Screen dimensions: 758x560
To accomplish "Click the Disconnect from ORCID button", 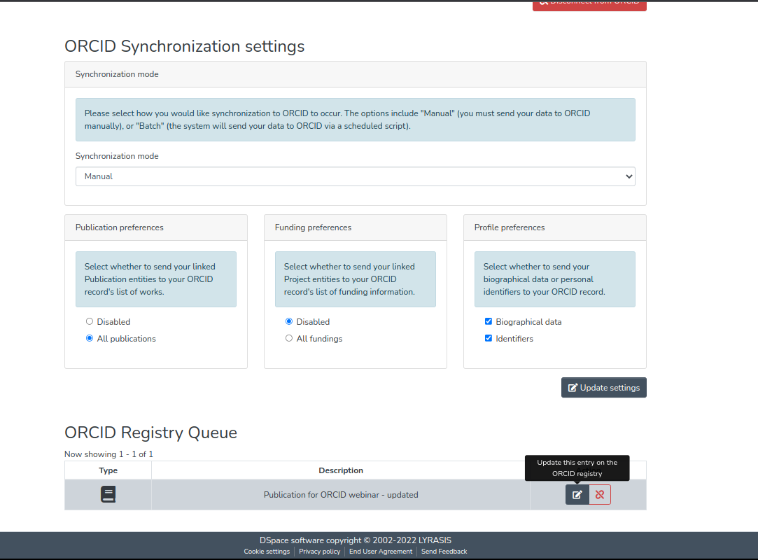I will (589, 4).
